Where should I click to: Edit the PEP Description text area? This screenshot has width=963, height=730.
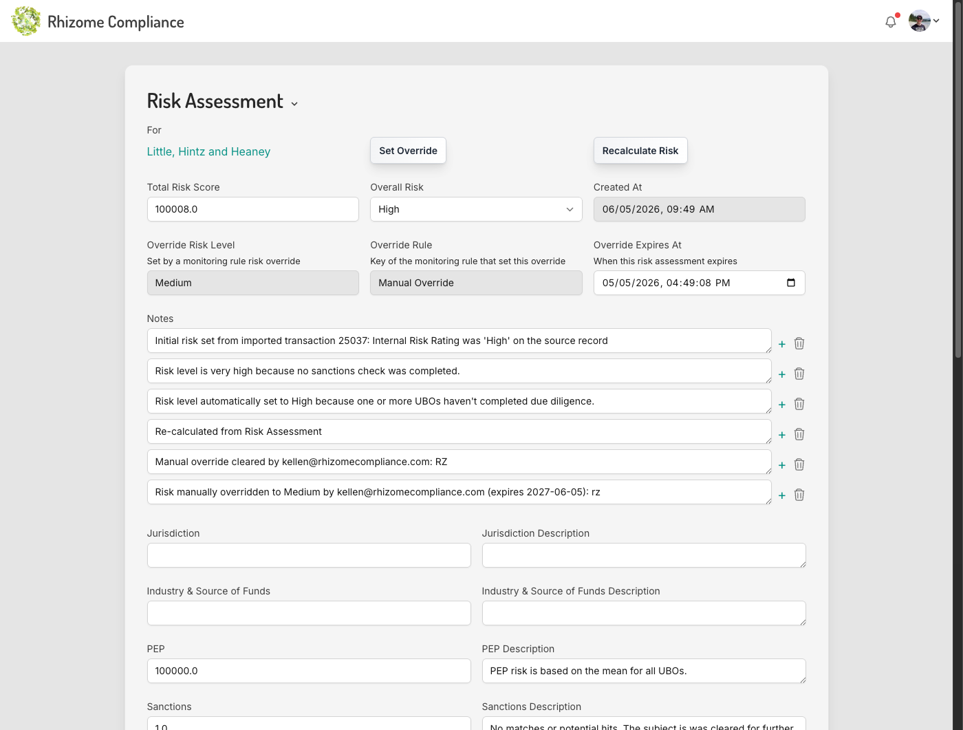tap(644, 671)
